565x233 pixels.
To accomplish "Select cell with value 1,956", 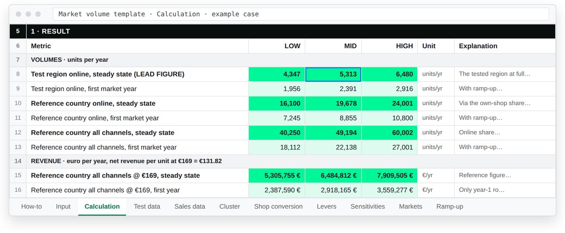I will (277, 89).
